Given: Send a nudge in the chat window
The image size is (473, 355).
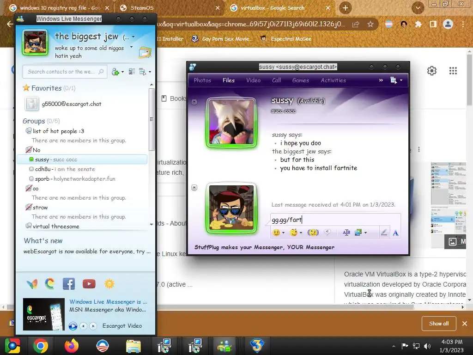Looking at the screenshot, I should pos(313,233).
